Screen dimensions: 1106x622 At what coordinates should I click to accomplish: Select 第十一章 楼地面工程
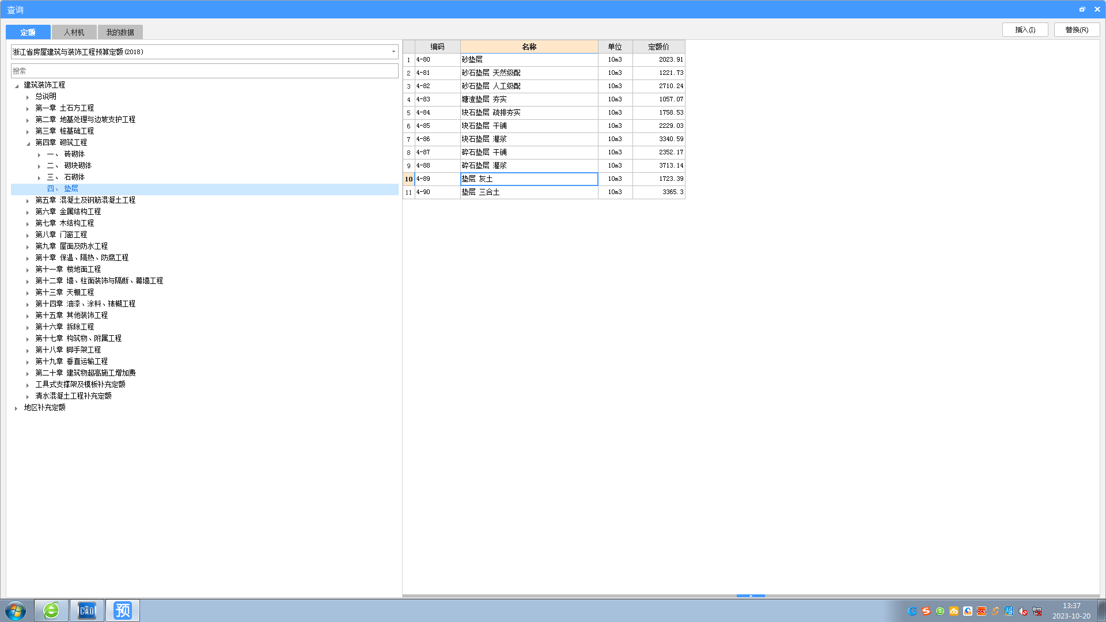68,269
